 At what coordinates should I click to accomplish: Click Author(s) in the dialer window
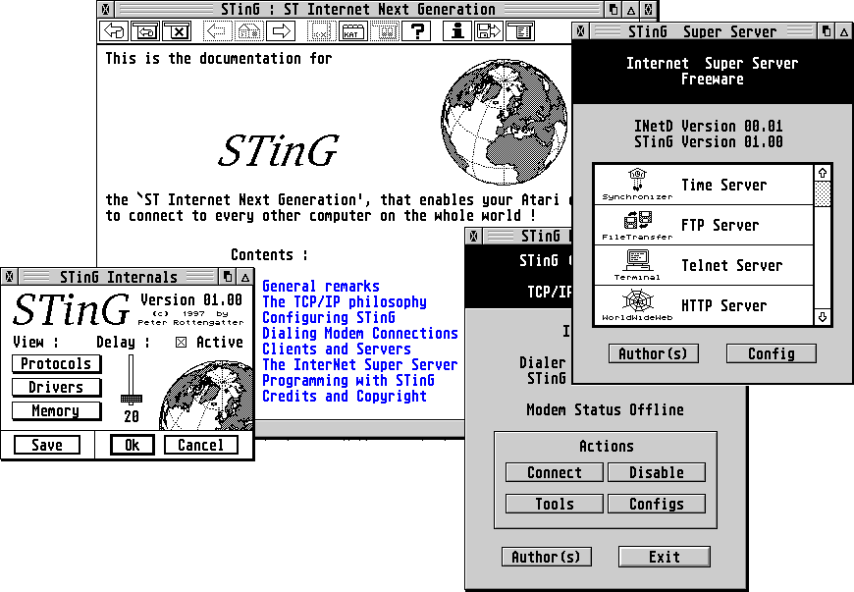coord(547,557)
